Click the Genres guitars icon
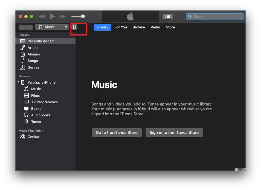 pos(23,67)
